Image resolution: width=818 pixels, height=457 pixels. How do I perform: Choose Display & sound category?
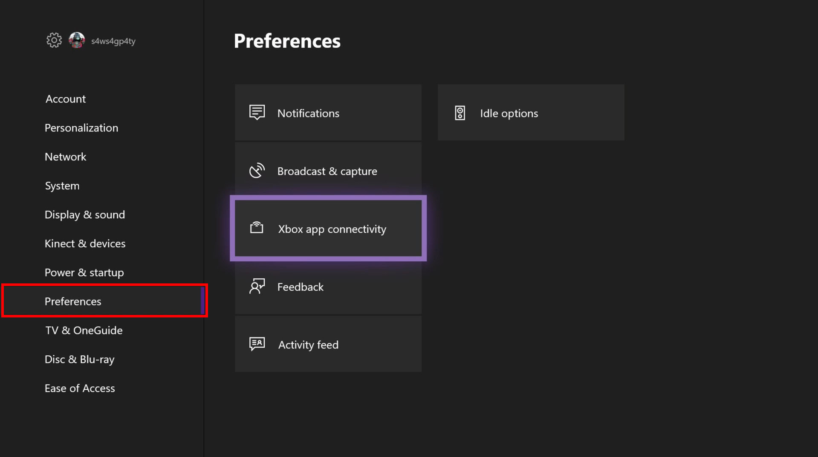(85, 214)
